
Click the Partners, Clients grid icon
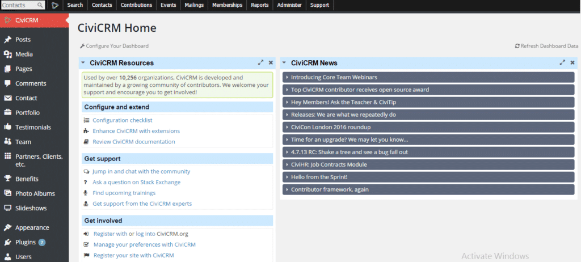pyautogui.click(x=7, y=157)
